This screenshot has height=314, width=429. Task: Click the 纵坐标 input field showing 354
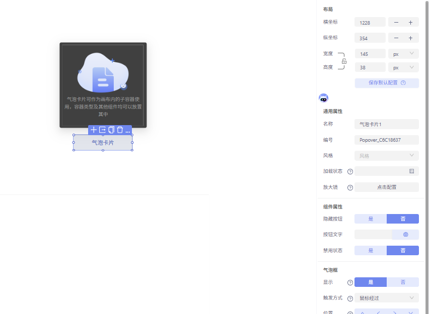click(x=370, y=38)
